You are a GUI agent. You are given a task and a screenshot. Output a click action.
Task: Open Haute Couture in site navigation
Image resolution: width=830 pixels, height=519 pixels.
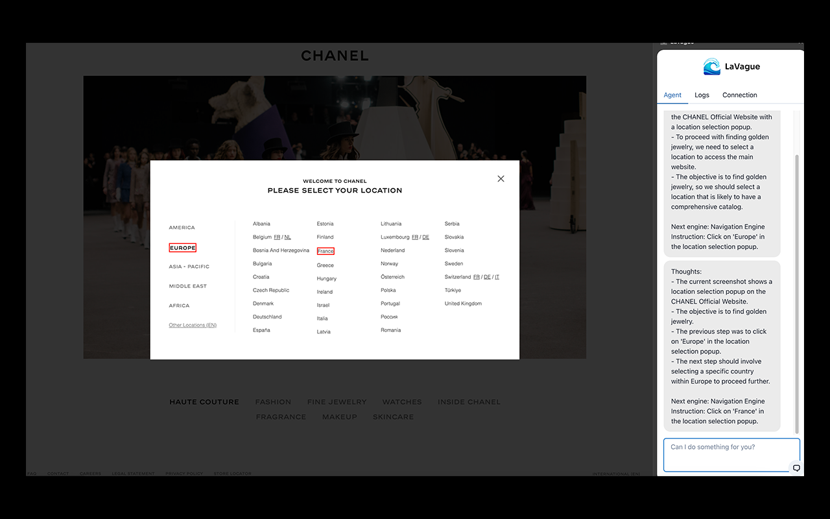(204, 402)
